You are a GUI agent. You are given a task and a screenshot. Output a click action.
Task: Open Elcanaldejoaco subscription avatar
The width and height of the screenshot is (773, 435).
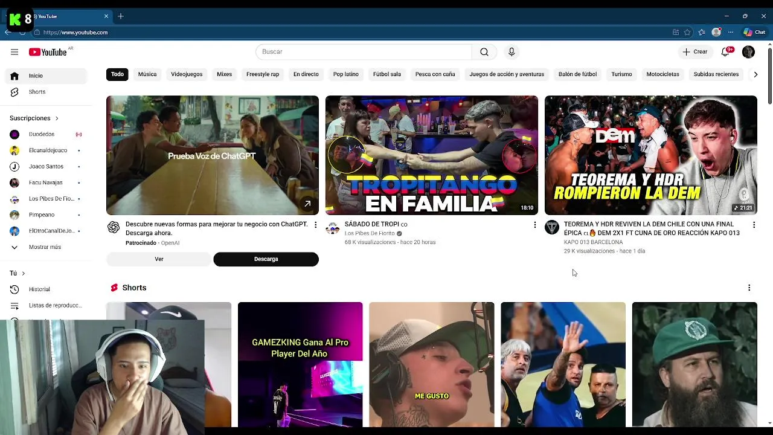coord(14,150)
